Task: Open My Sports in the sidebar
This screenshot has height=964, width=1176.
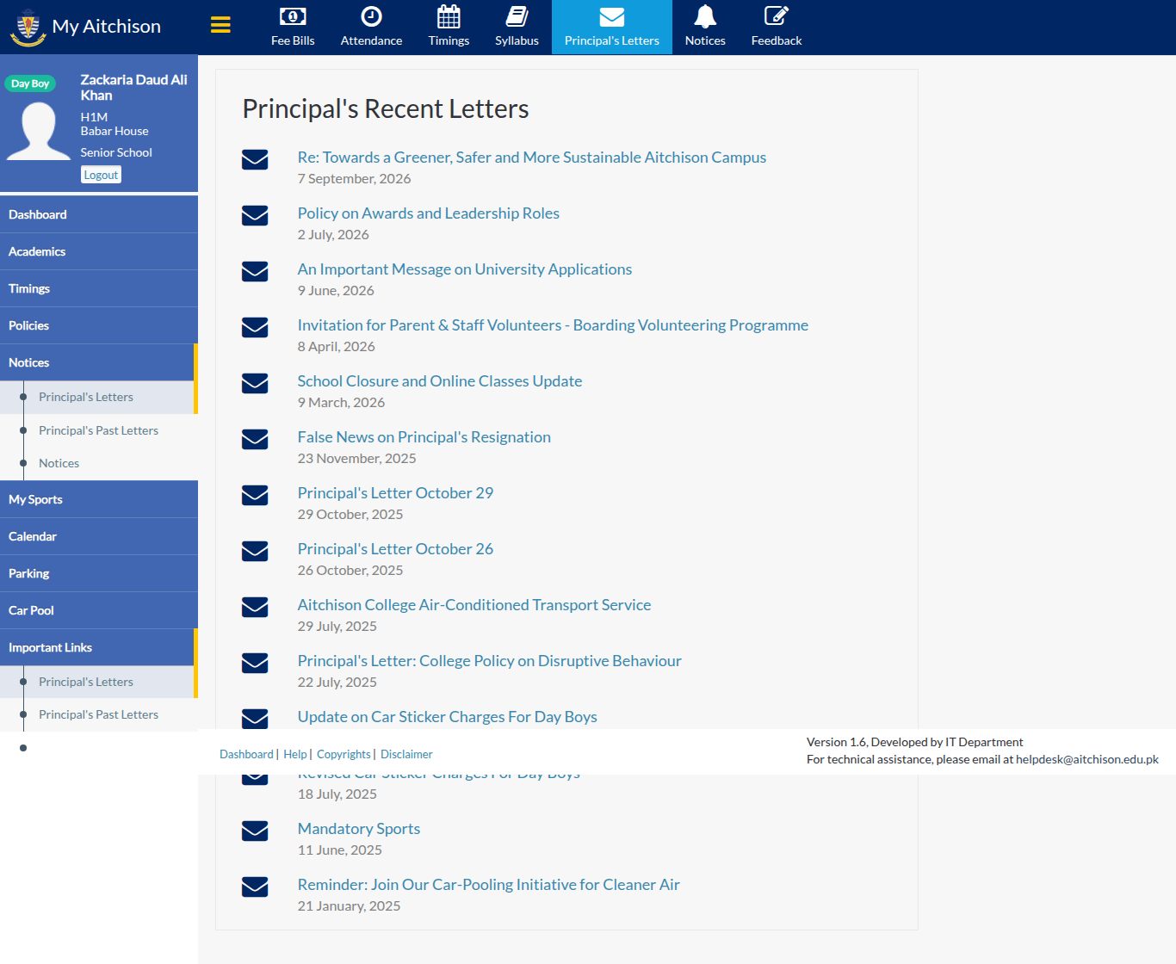Action: pyautogui.click(x=99, y=499)
